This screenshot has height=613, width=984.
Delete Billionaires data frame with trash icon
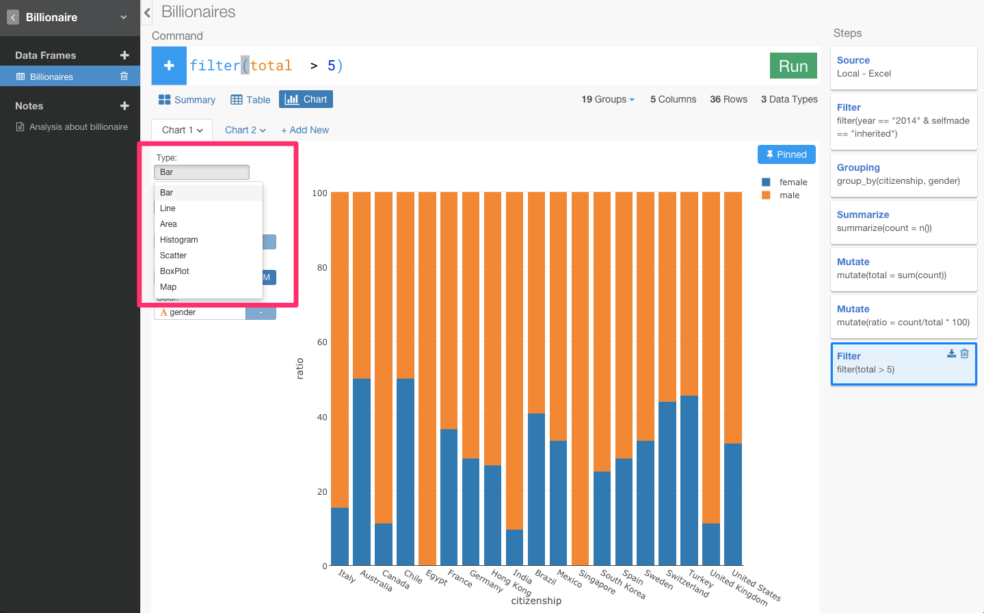click(124, 76)
